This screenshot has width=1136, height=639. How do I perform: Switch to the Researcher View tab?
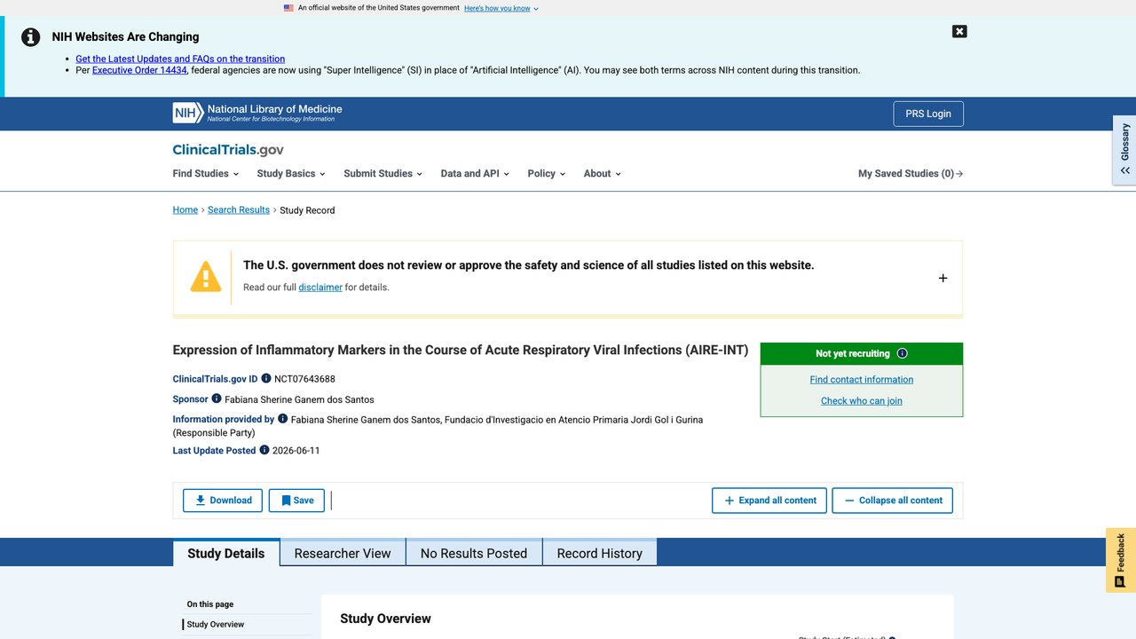coord(343,553)
